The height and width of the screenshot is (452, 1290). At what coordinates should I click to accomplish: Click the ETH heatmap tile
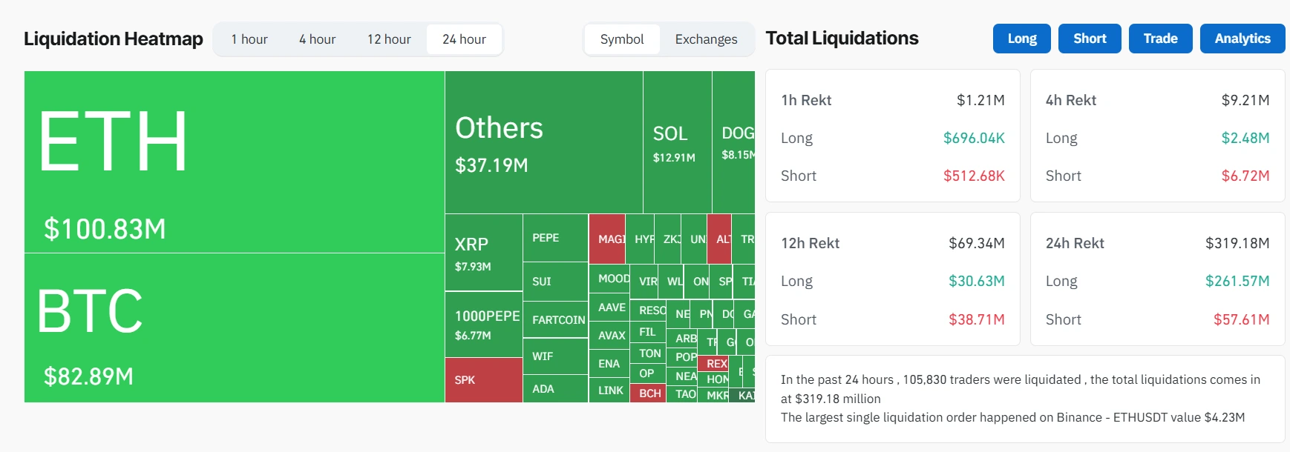[x=234, y=162]
